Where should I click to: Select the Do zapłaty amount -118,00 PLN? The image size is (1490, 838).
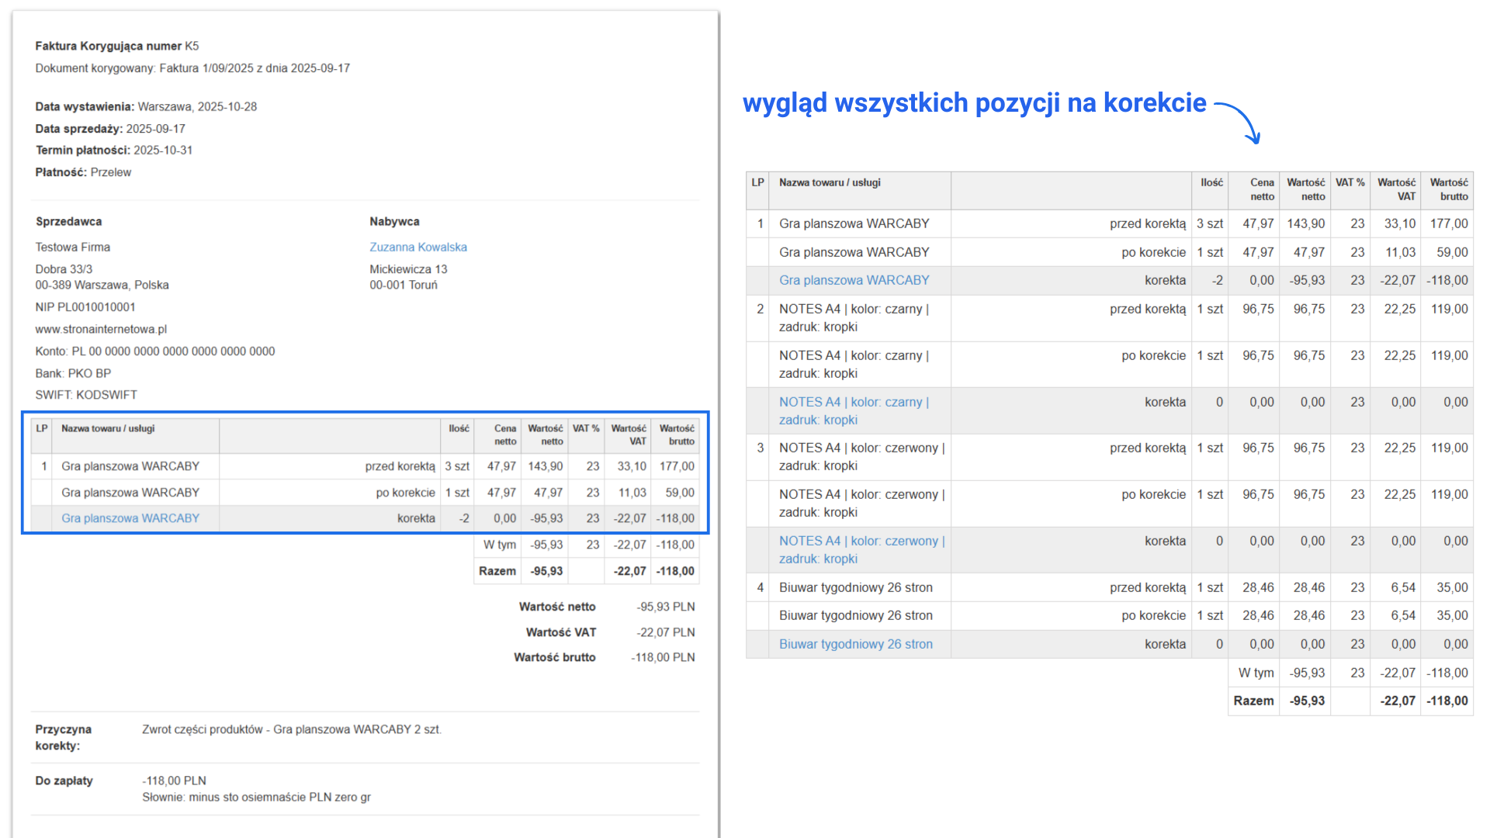[x=174, y=781]
